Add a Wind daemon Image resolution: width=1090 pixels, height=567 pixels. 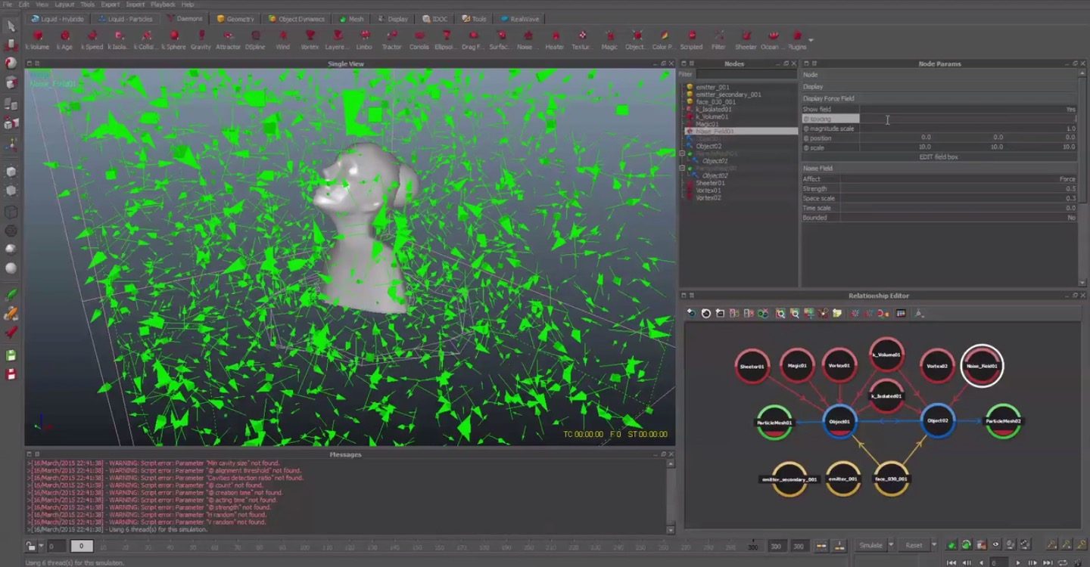[282, 39]
